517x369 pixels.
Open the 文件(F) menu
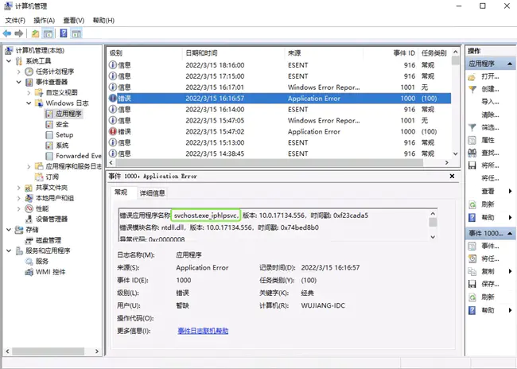click(15, 21)
